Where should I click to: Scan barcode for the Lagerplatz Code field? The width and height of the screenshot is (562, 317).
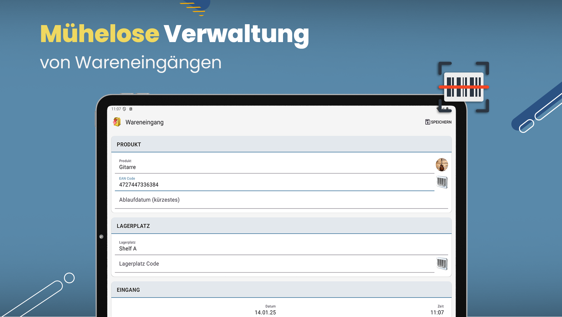click(442, 263)
